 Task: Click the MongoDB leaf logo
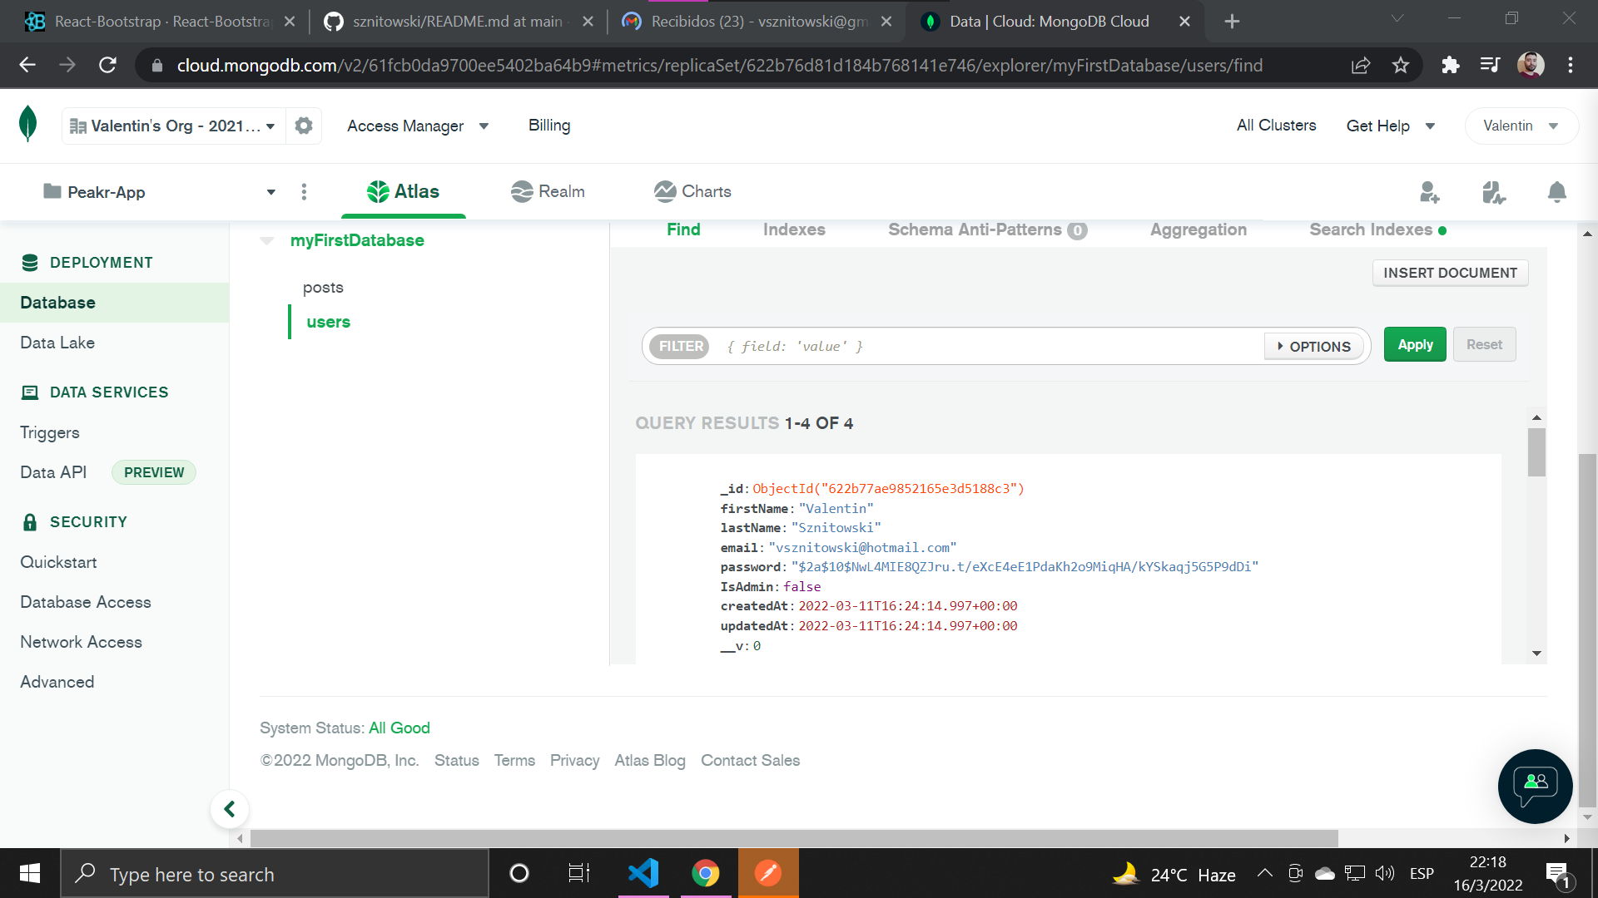(27, 126)
